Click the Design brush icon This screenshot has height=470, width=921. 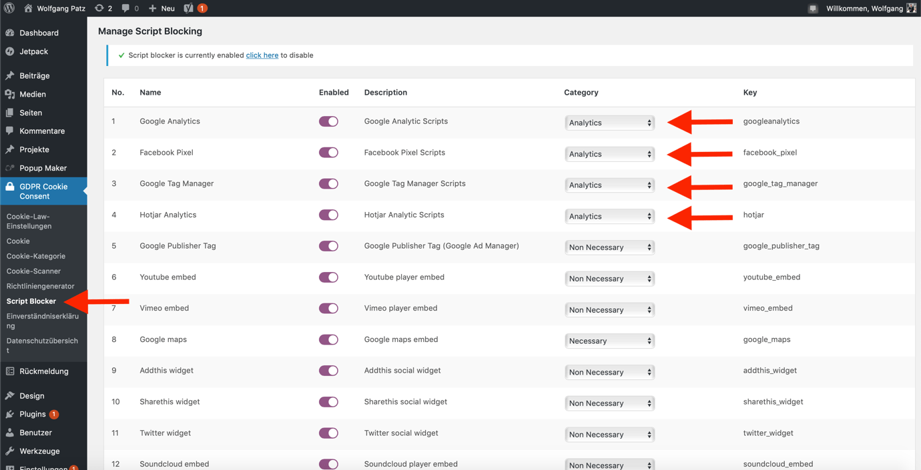[10, 395]
